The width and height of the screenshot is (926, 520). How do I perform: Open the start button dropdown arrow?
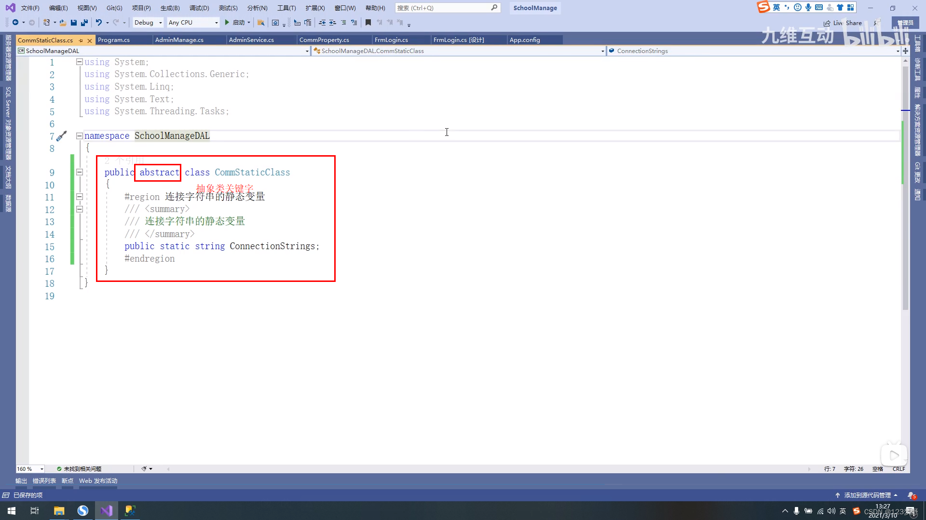[249, 23]
